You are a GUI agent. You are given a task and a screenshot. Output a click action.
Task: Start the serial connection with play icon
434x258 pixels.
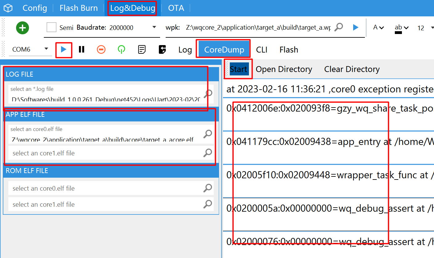coord(64,49)
